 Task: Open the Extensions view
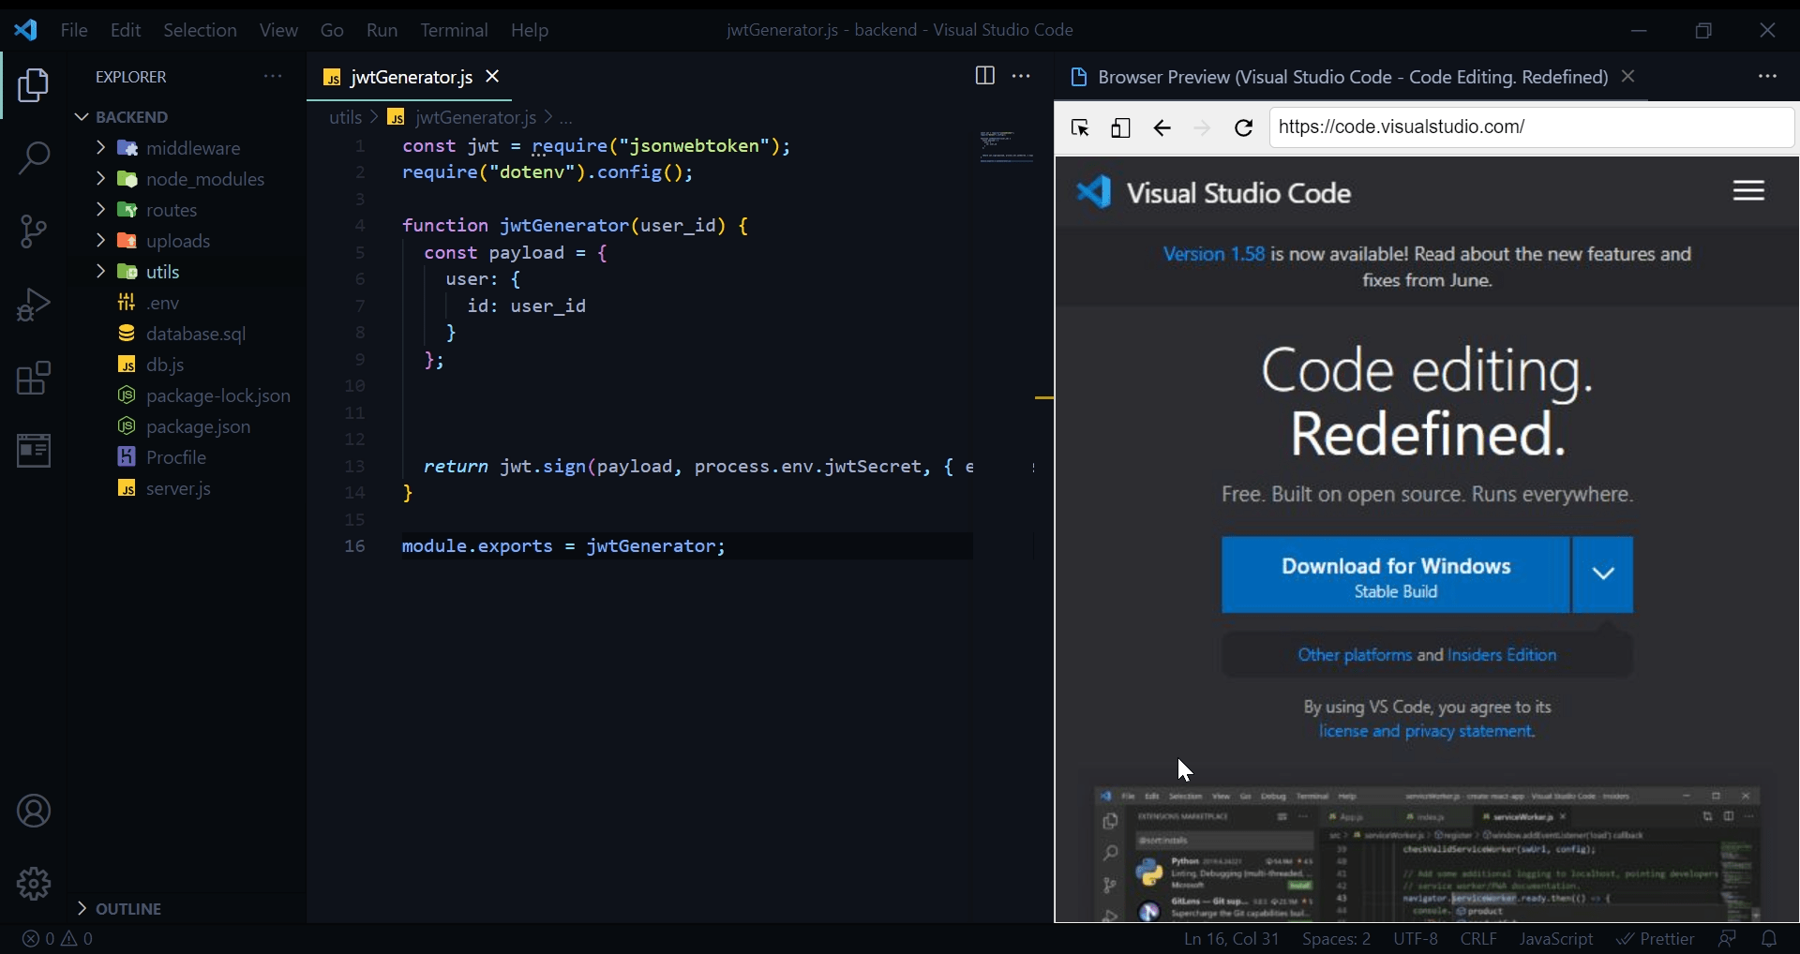coord(34,378)
